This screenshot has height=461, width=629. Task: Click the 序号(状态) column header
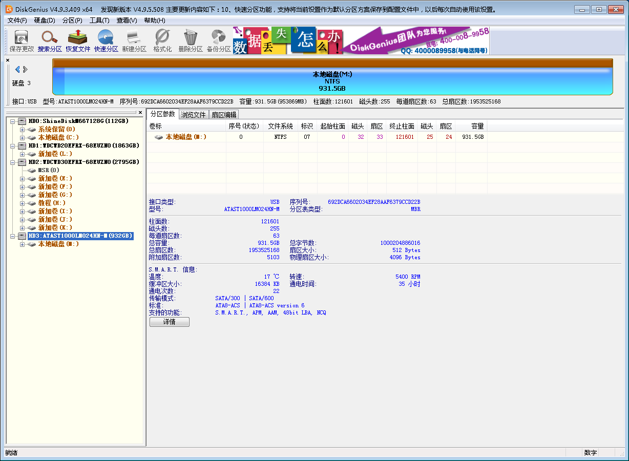coord(244,126)
